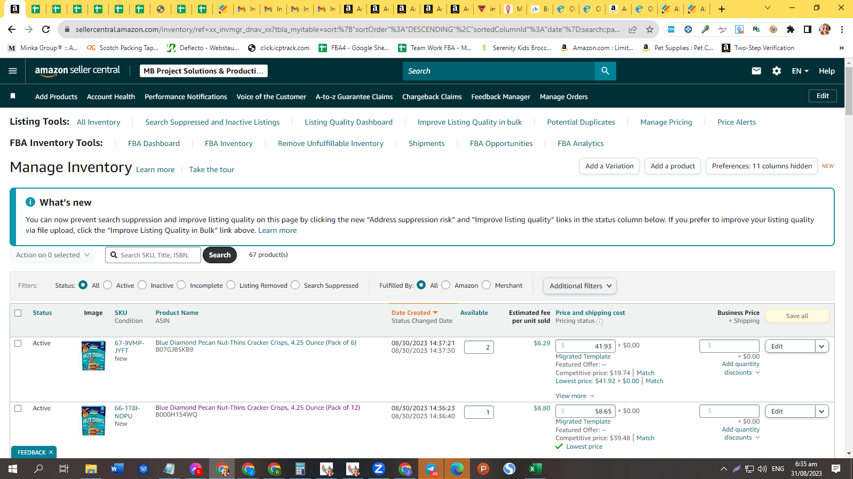
Task: Expand Add quantity discounts for Pack of 12
Action: 741,434
